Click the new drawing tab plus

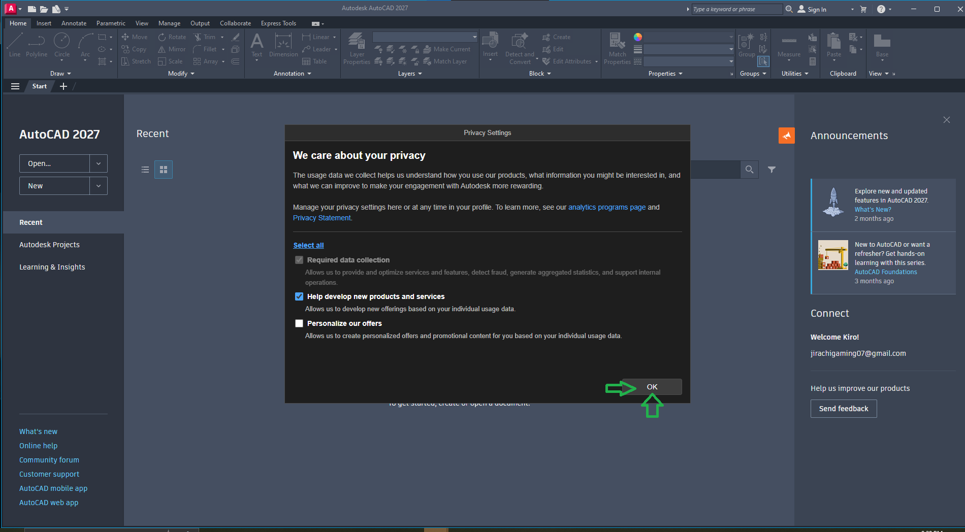(x=63, y=86)
